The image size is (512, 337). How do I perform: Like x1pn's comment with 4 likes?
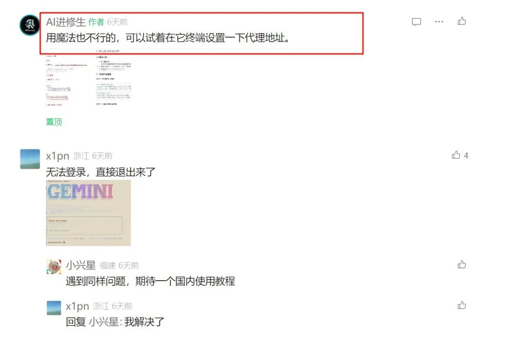tap(456, 155)
